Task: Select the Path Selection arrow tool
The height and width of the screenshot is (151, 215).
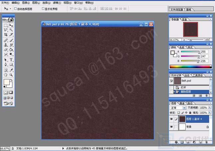Action: (x=6, y=60)
